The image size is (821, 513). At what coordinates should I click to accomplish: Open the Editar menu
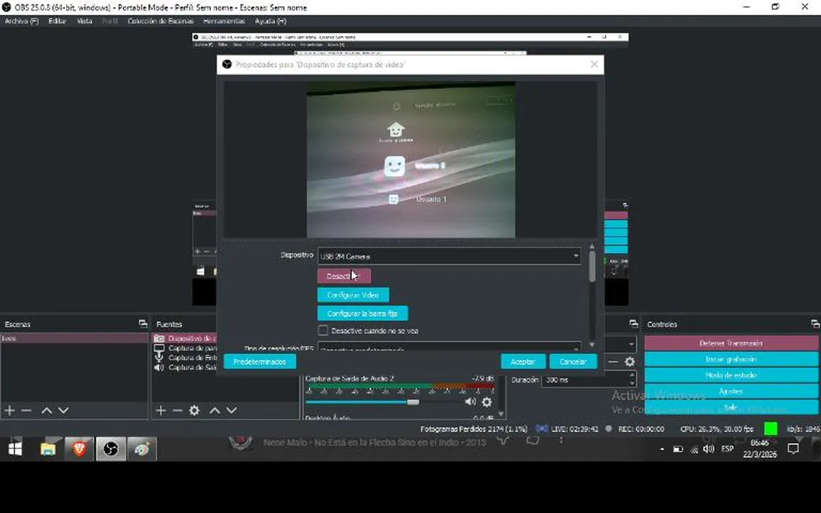57,21
